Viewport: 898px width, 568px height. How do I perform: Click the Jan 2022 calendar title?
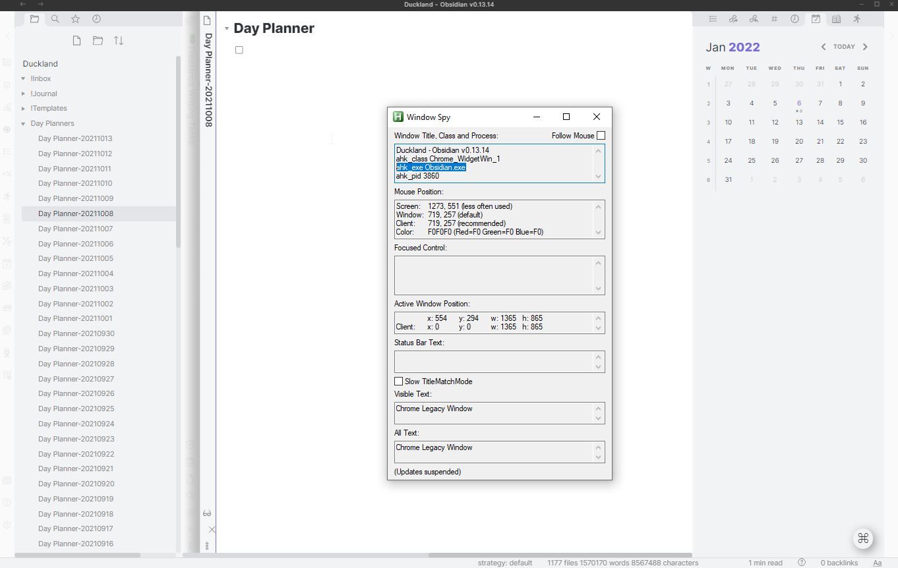[x=733, y=47]
